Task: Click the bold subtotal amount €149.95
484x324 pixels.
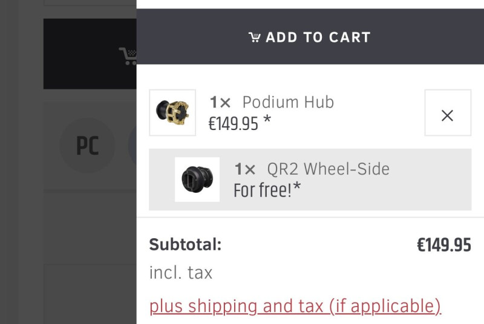Action: 443,245
